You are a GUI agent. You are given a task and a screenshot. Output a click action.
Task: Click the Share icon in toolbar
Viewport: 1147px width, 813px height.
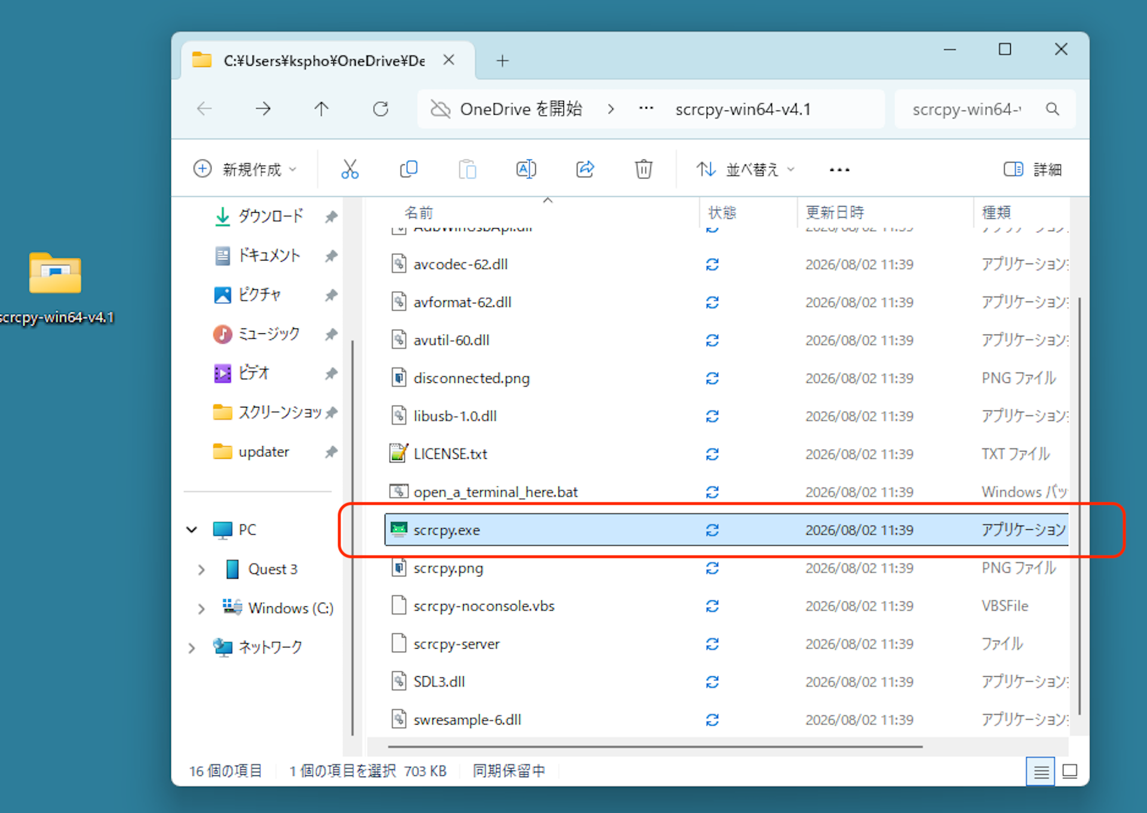tap(585, 169)
